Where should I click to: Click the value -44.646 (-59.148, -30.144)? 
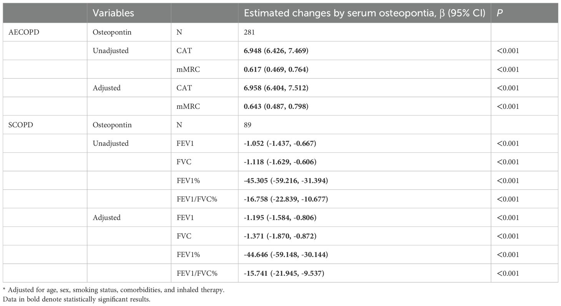(x=285, y=255)
